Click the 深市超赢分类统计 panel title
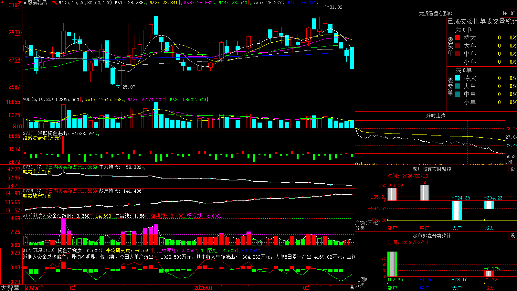Screen dimensions: 517x291 click(432, 236)
